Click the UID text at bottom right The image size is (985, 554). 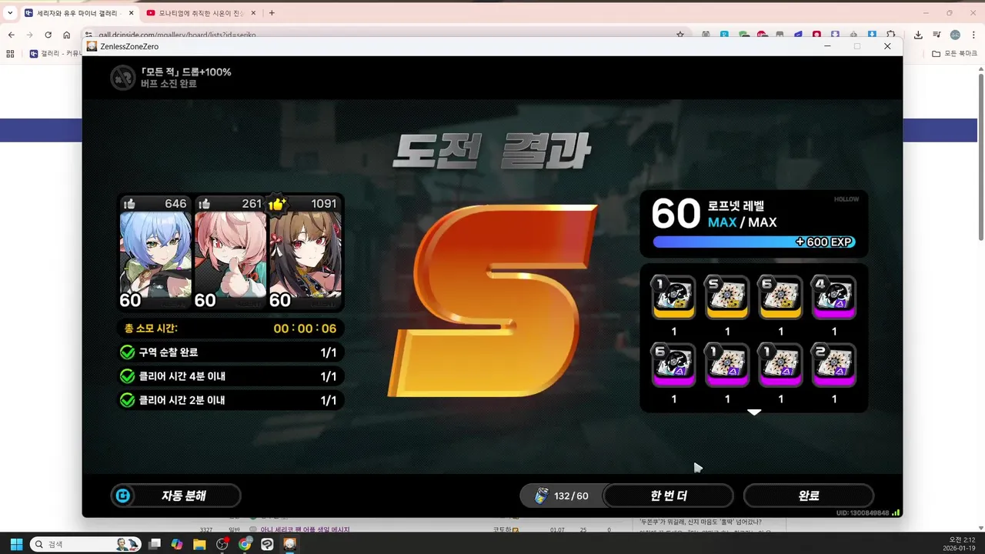862,513
